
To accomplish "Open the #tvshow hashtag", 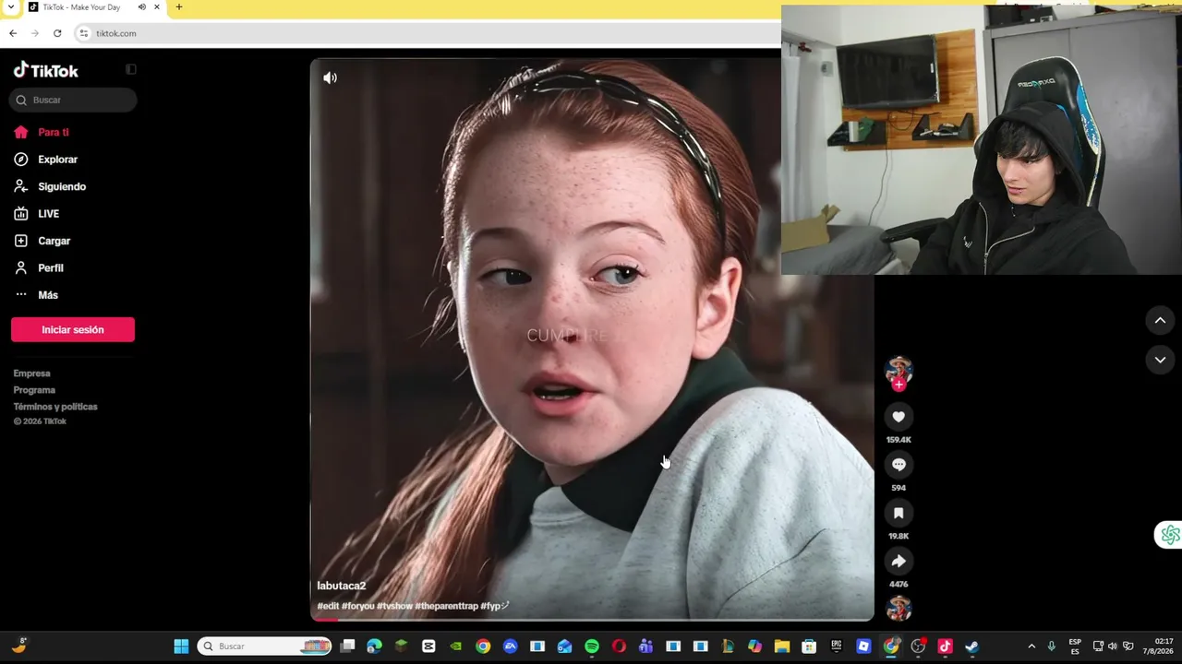I will [x=394, y=606].
